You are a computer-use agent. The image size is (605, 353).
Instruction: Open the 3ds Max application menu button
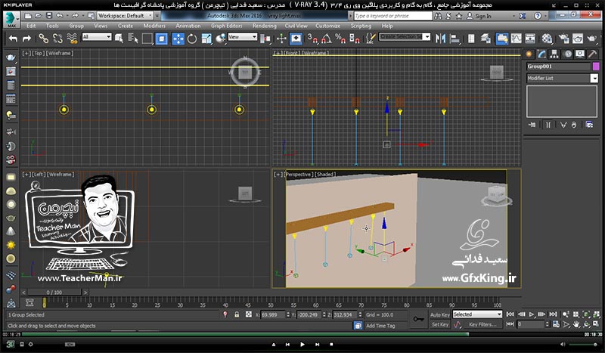click(x=11, y=20)
